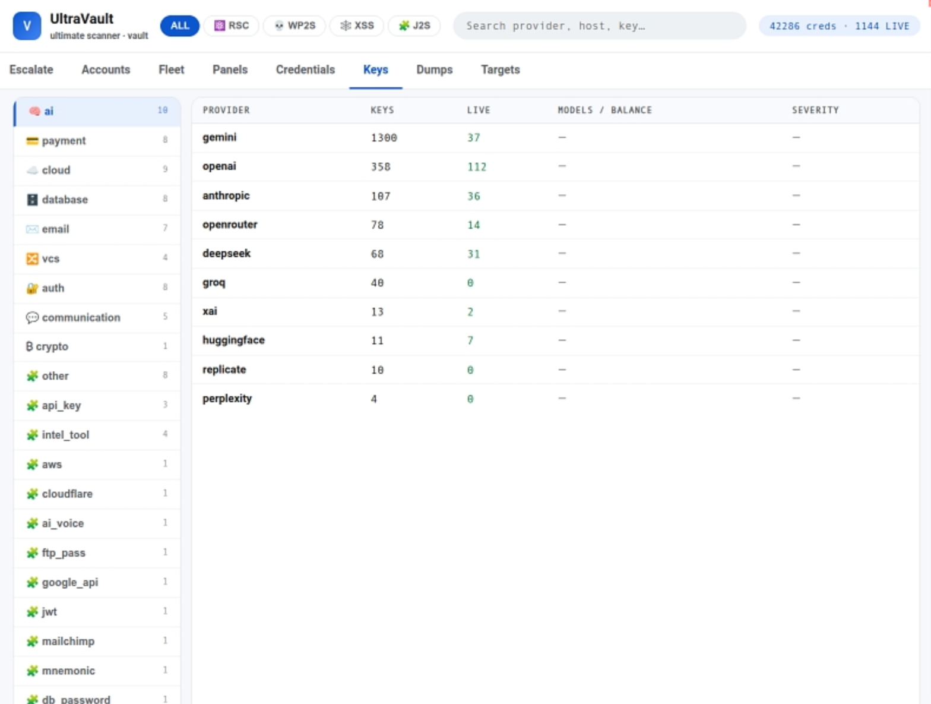Image resolution: width=931 pixels, height=704 pixels.
Task: Activate the ALL filter button
Action: point(180,26)
